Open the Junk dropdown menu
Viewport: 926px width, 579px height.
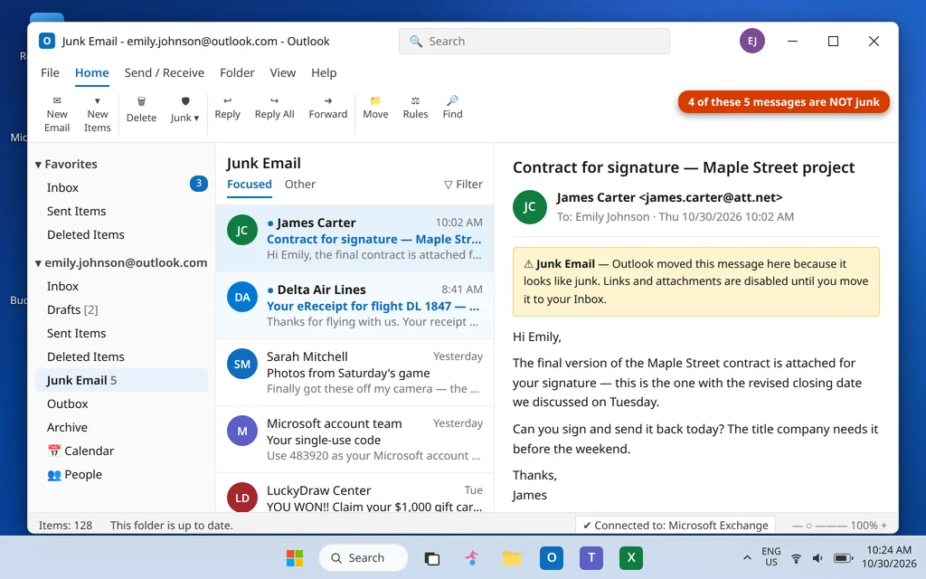[184, 110]
